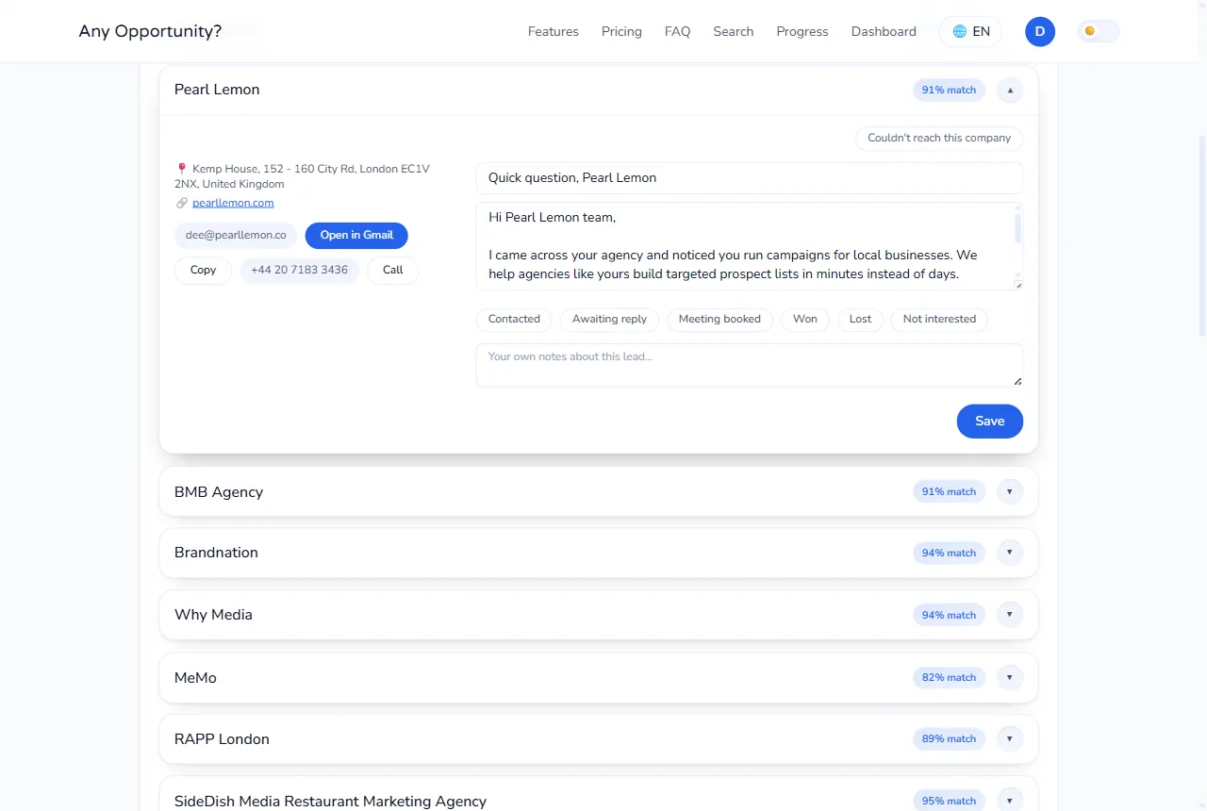Mark the lead as Won

tap(805, 320)
